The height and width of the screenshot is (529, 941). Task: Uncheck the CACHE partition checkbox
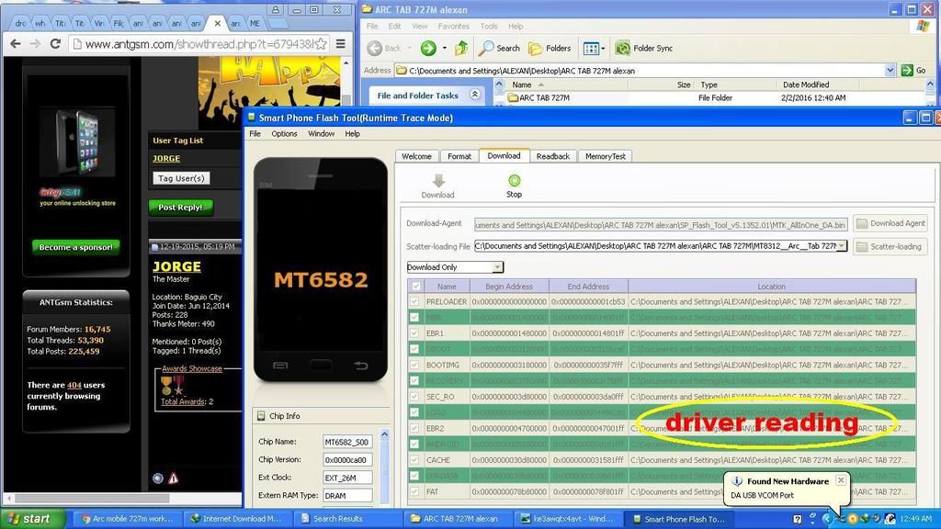tap(414, 460)
